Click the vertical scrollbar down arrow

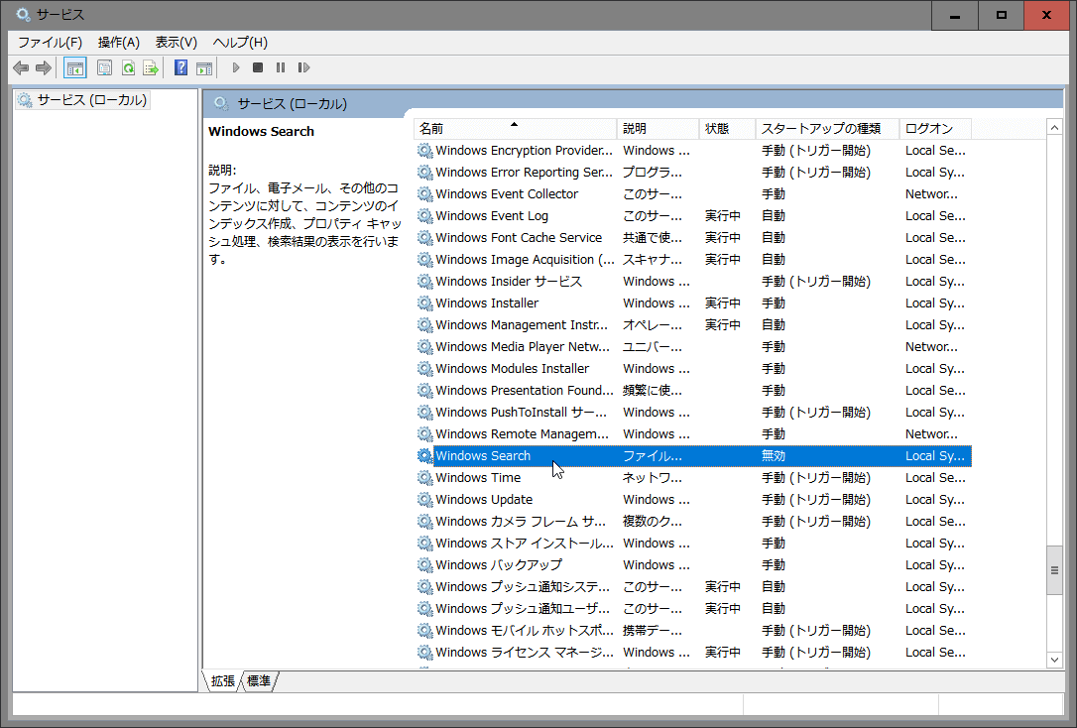pos(1054,659)
